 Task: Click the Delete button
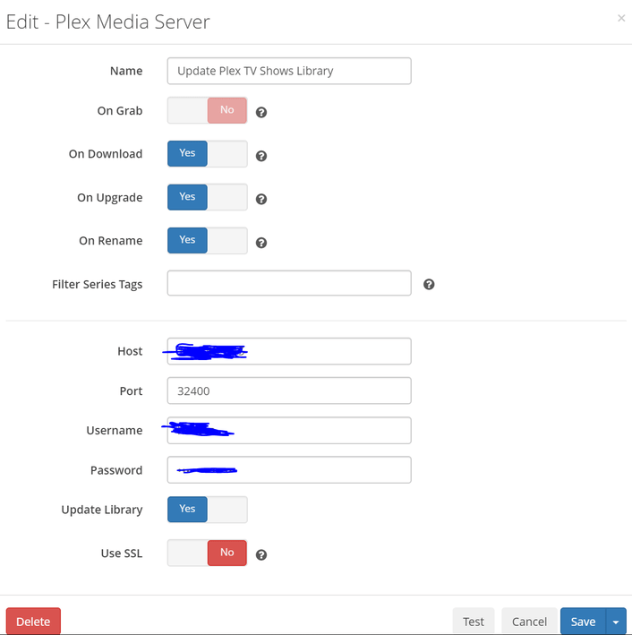click(33, 622)
